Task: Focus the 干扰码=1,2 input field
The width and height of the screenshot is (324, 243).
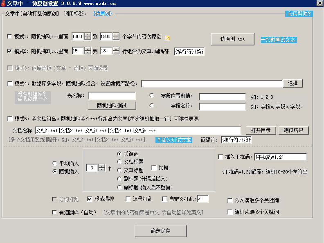Action: [281, 157]
